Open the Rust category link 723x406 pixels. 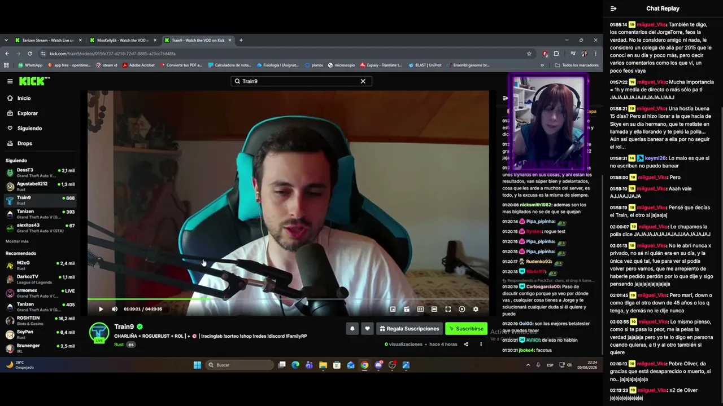119,345
